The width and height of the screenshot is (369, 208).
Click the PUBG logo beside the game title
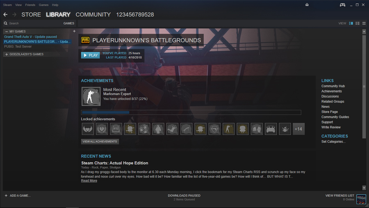pos(85,40)
